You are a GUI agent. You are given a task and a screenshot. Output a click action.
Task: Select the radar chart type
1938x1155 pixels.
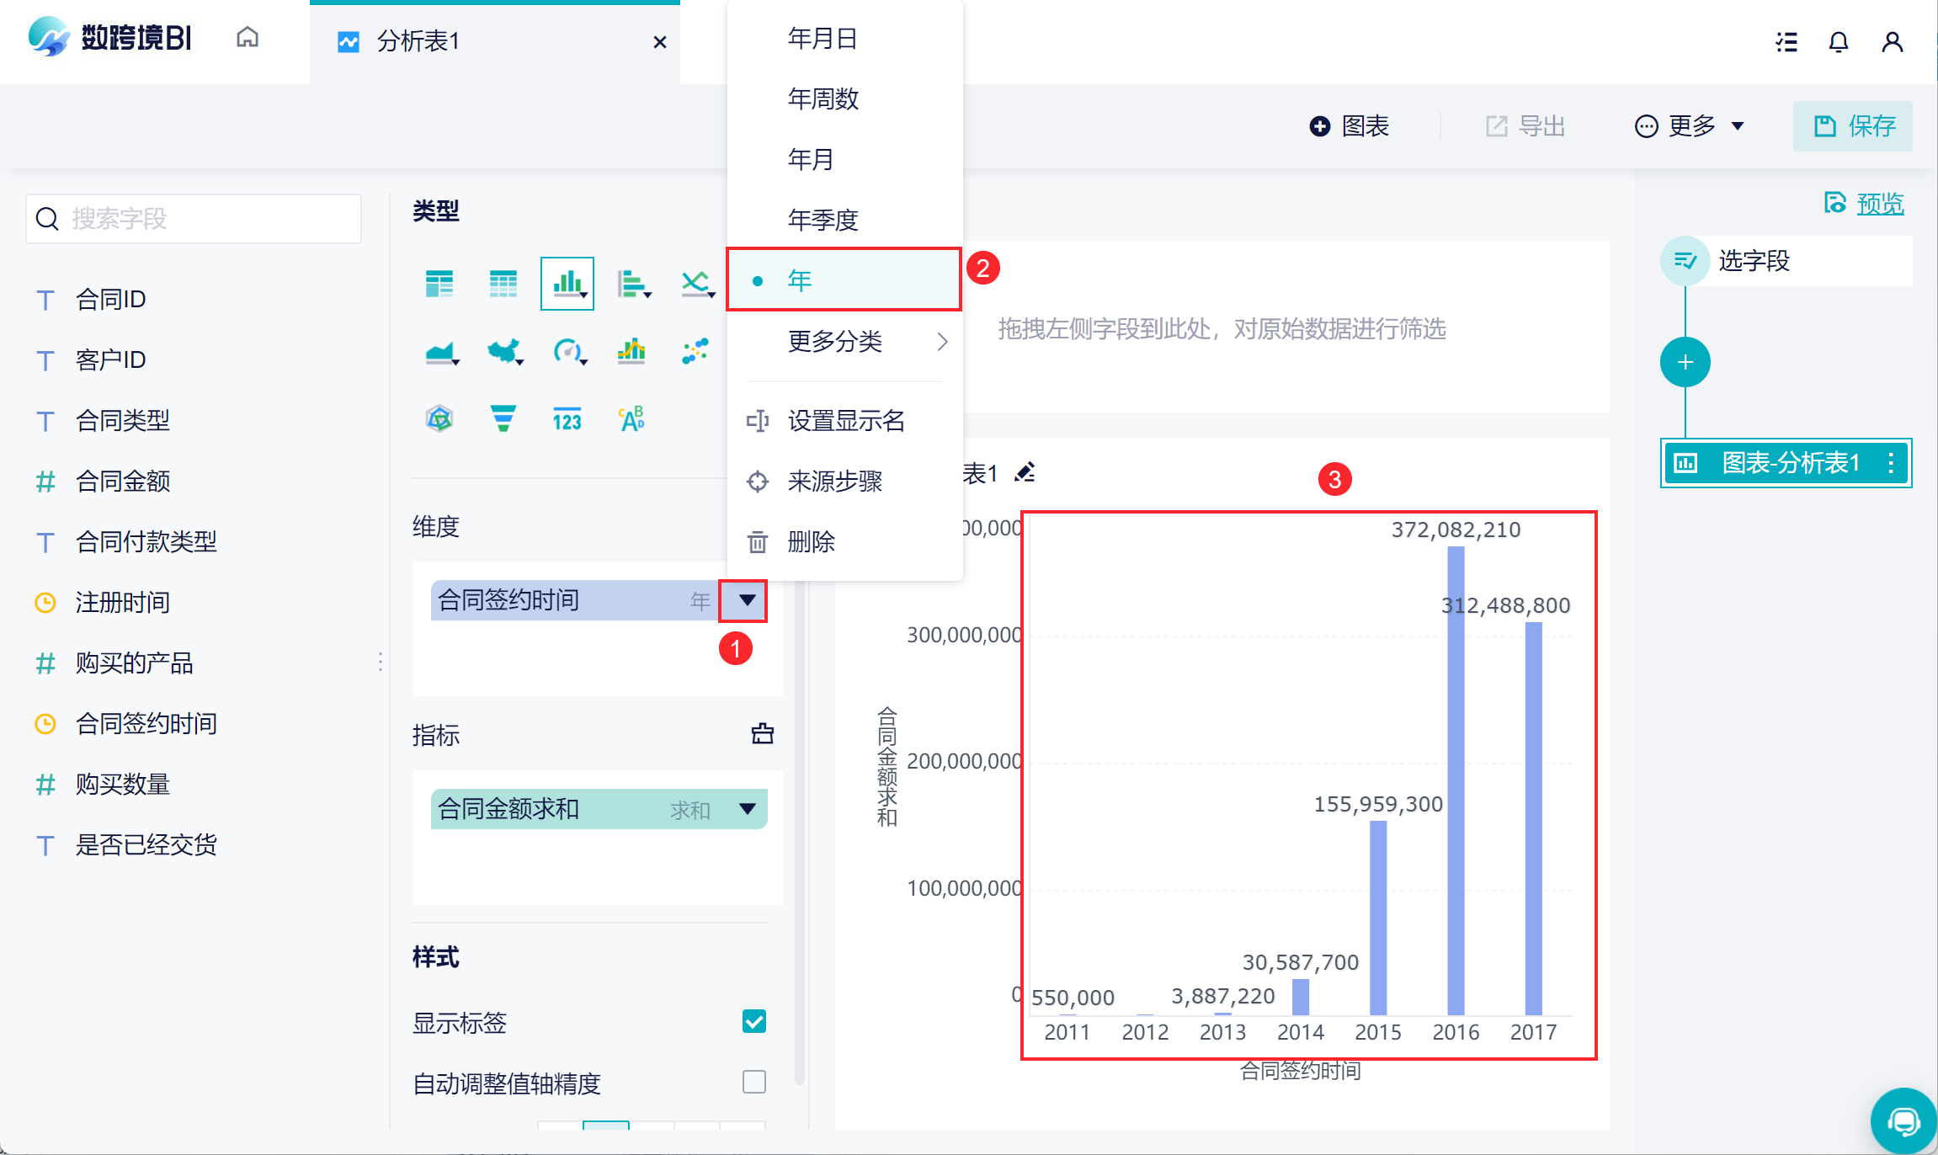coord(439,418)
